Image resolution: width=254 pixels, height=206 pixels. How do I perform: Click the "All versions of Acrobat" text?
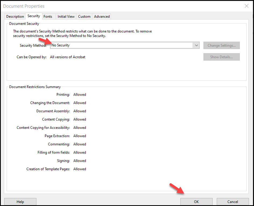point(68,57)
